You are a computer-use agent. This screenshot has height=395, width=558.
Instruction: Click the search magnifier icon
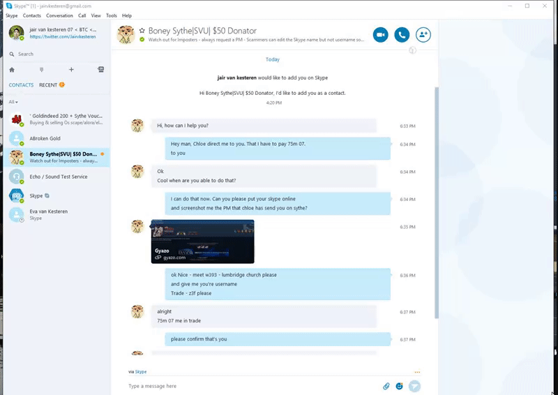(x=12, y=54)
